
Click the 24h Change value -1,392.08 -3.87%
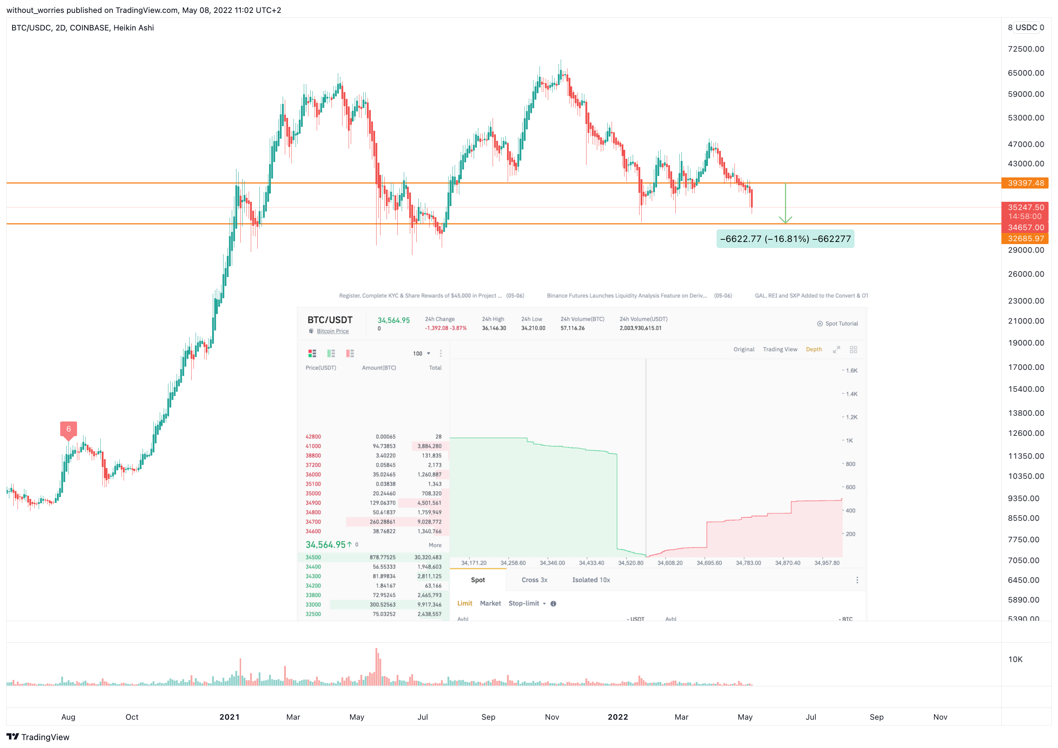pyautogui.click(x=446, y=328)
